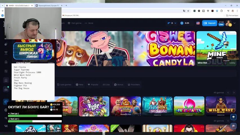Open the chat floating button

coord(234,126)
